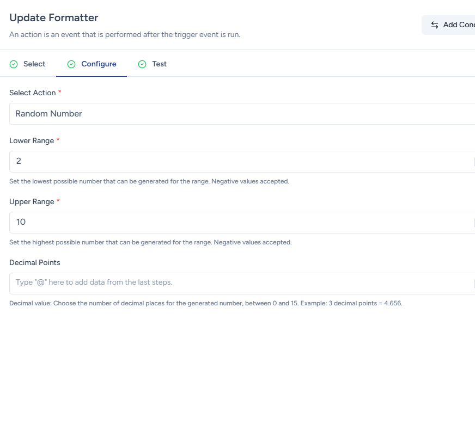
Task: Click the Upper Range label
Action: coord(32,202)
